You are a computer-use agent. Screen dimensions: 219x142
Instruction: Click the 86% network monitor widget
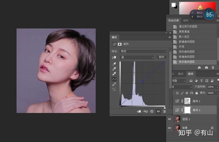tap(210, 15)
